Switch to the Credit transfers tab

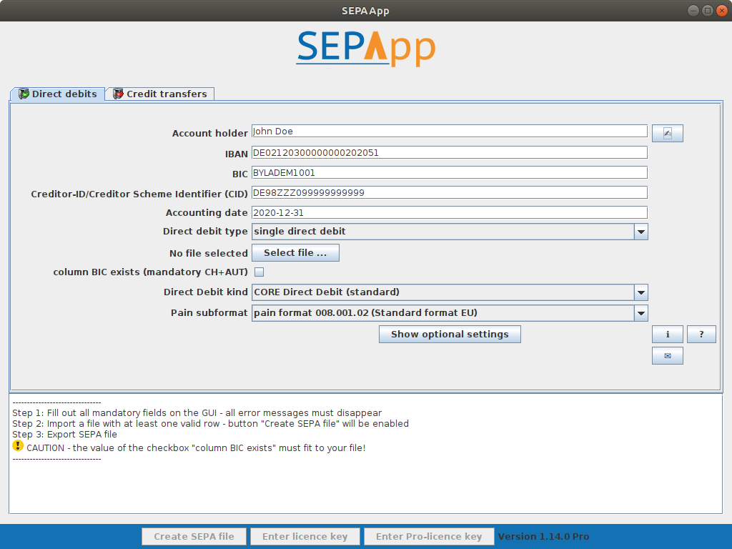[x=160, y=94]
